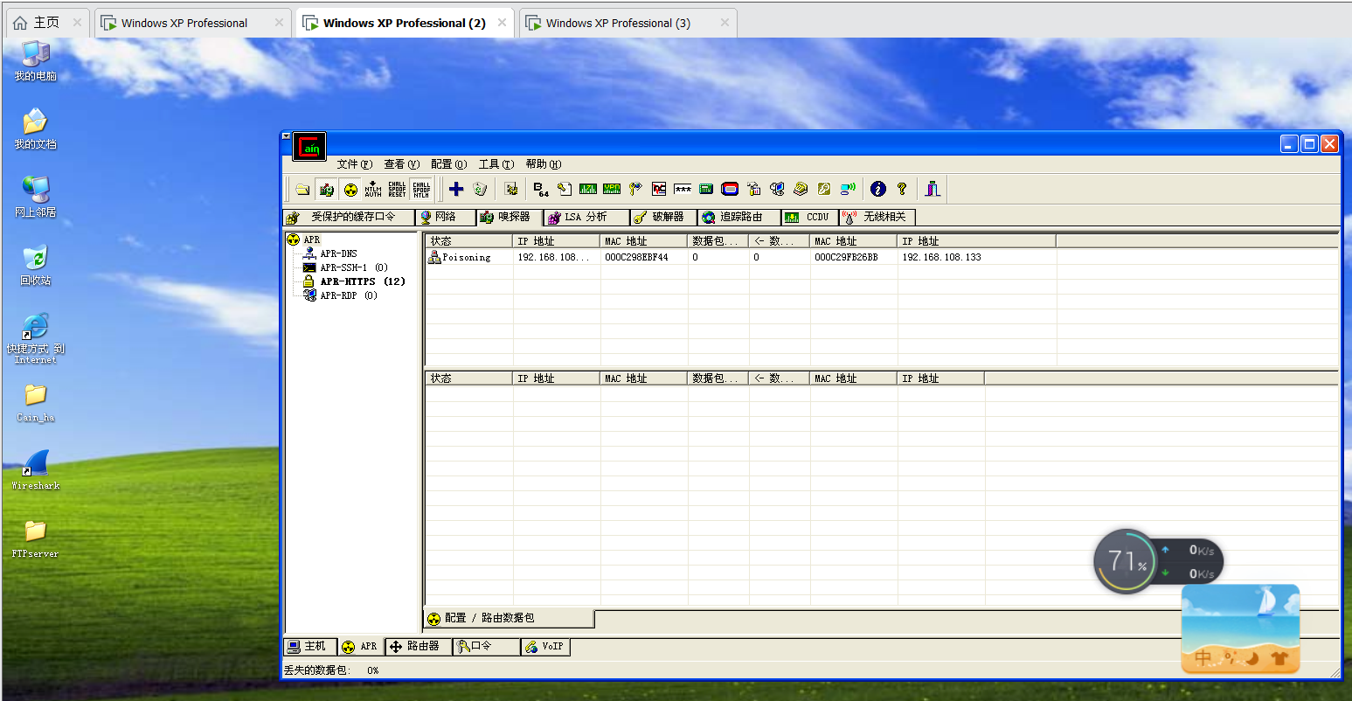Select the Poisoning row in the list
The width and height of the screenshot is (1352, 701).
[467, 258]
